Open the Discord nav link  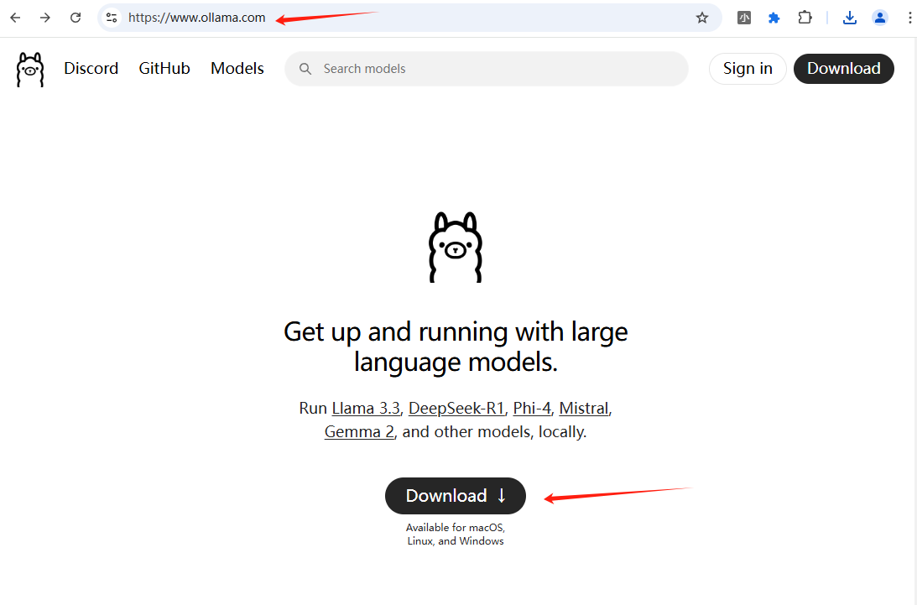[91, 69]
